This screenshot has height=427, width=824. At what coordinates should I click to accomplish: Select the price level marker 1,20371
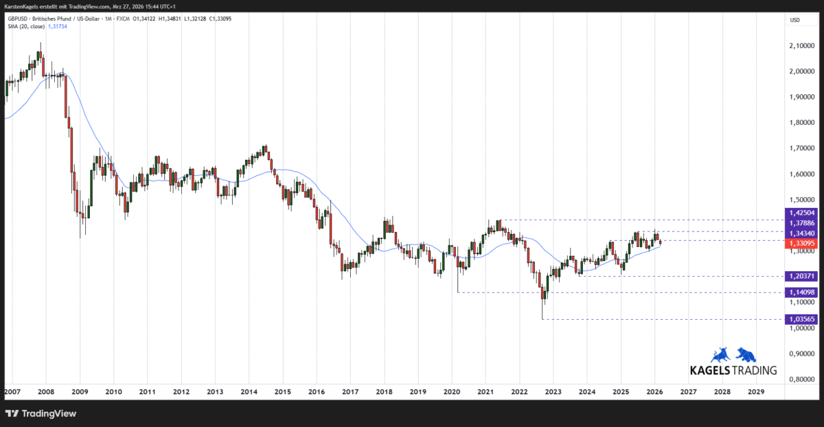click(801, 276)
